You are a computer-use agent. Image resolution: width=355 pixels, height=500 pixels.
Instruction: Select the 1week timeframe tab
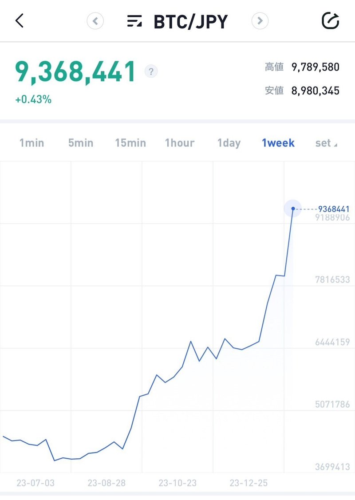(278, 143)
